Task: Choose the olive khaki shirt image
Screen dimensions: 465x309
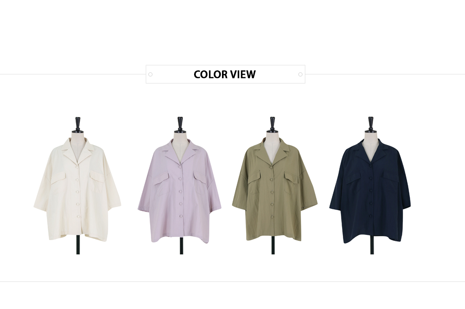Action: click(275, 189)
